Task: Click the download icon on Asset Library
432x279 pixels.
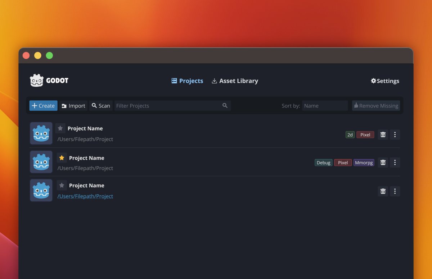Action: click(x=214, y=81)
